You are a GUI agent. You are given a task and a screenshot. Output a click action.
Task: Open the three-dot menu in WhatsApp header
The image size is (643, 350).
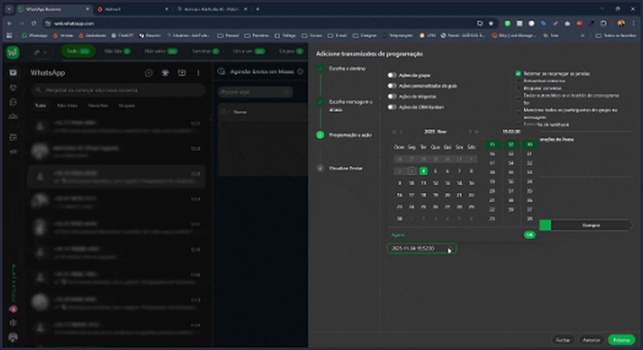[198, 73]
